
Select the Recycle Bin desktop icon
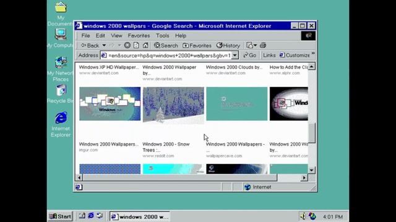point(61,94)
